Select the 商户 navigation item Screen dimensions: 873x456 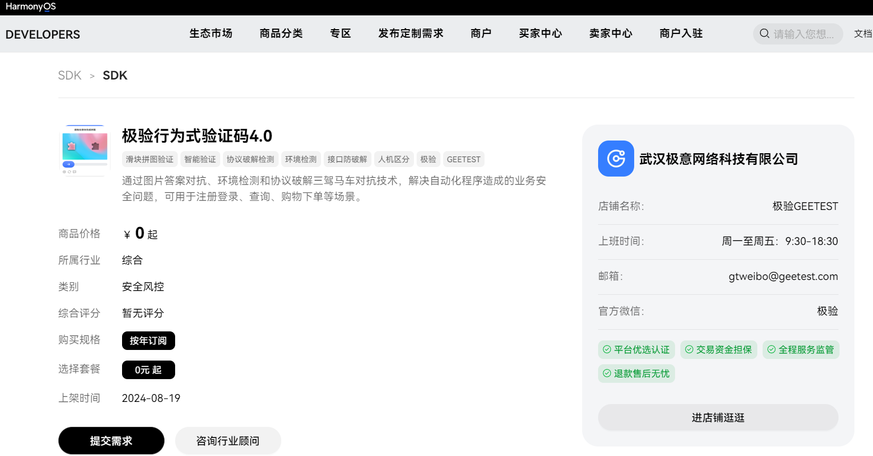pyautogui.click(x=481, y=33)
